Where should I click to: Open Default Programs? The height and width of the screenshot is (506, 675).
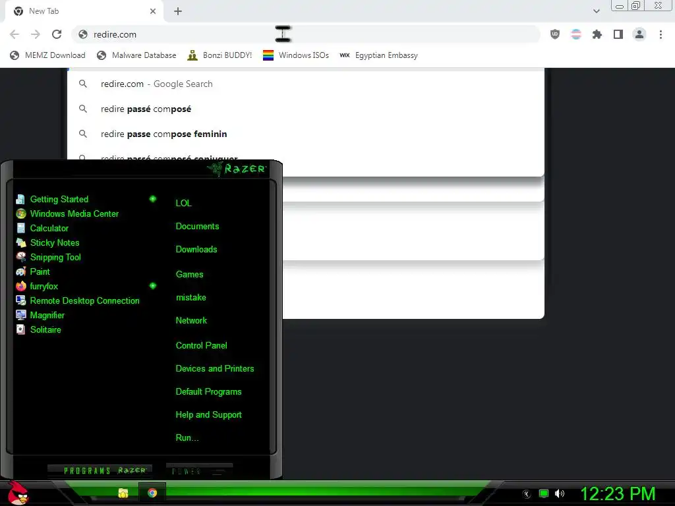click(x=208, y=392)
